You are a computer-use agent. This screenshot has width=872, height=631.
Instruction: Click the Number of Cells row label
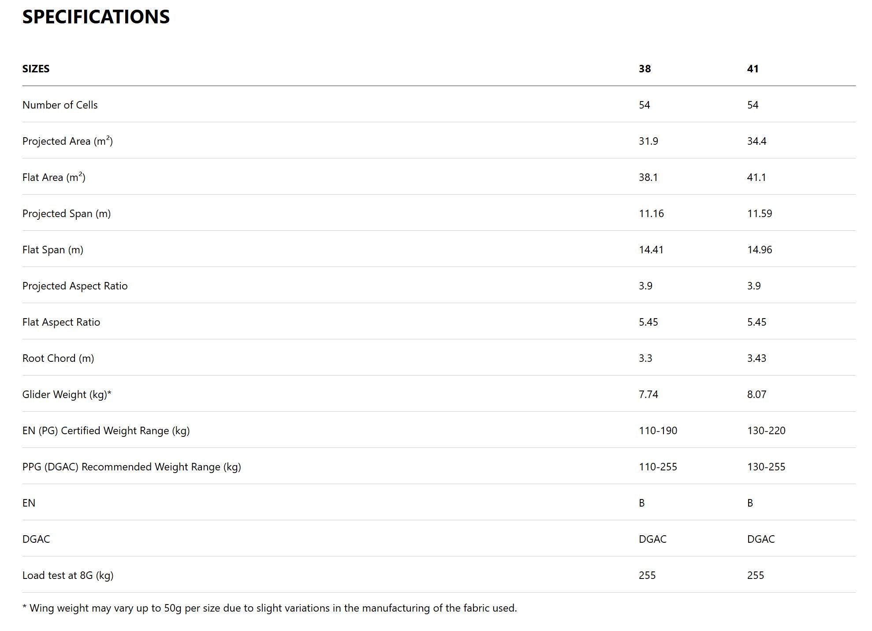(x=60, y=105)
